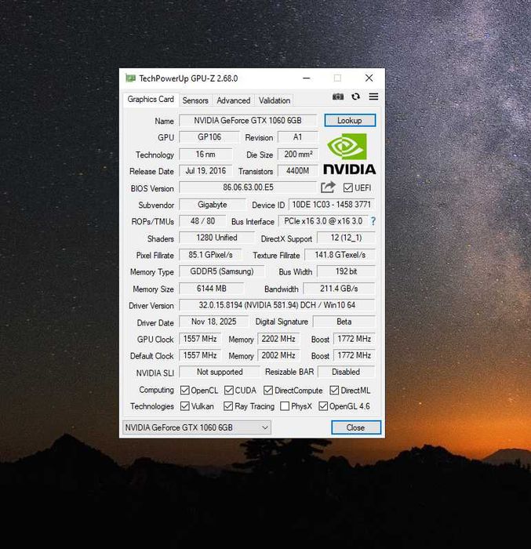531x549 pixels.
Task: Click the Release Date value Jul 19, 2016
Action: pyautogui.click(x=205, y=171)
